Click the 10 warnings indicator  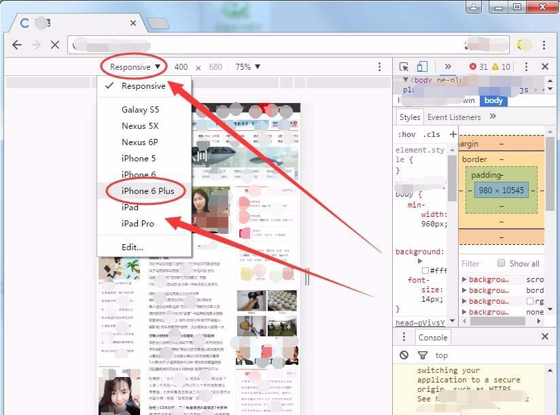pos(501,66)
